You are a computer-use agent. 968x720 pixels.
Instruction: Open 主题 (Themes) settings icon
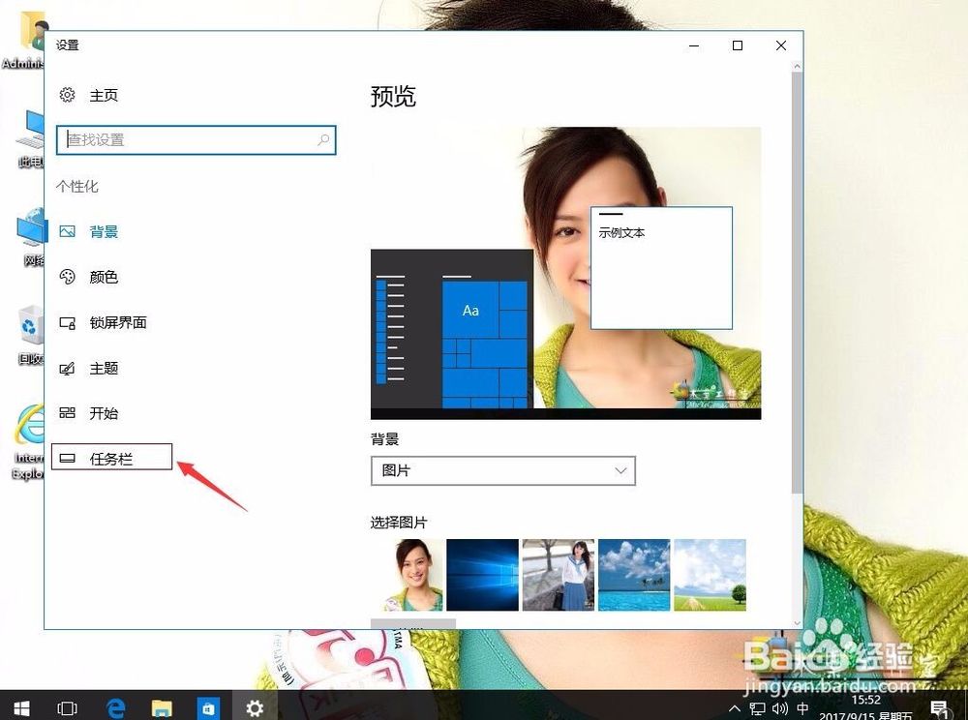[67, 368]
